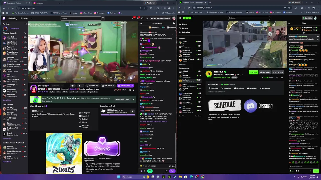The width and height of the screenshot is (321, 180).
Task: Open Vitaly channel in Kick sidebar
Action: coord(190,42)
